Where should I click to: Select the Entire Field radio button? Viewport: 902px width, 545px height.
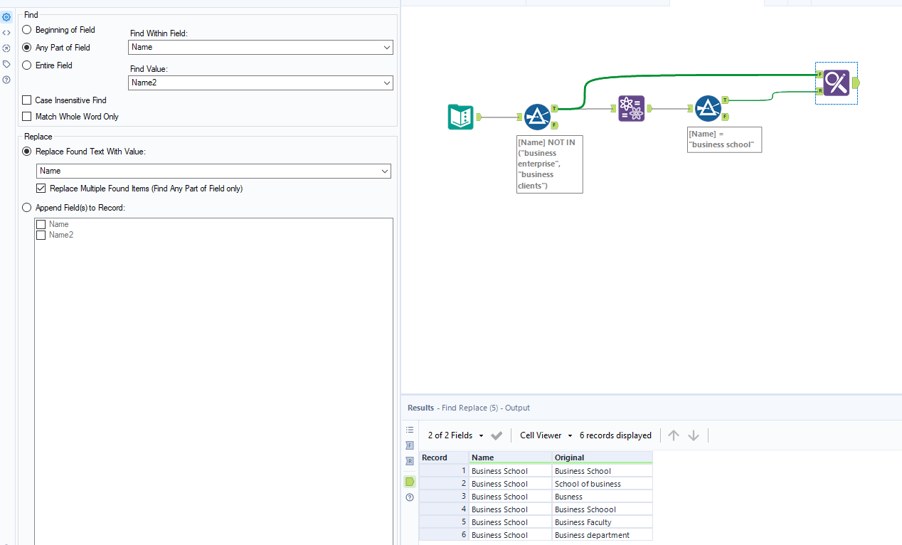coord(26,65)
